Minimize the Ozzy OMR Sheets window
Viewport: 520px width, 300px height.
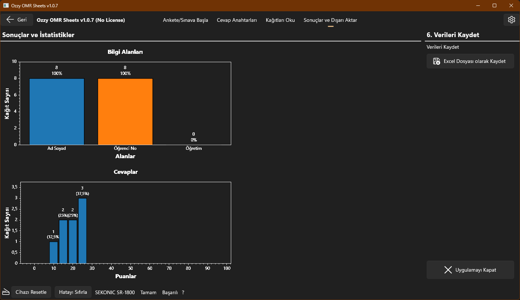click(x=478, y=5)
